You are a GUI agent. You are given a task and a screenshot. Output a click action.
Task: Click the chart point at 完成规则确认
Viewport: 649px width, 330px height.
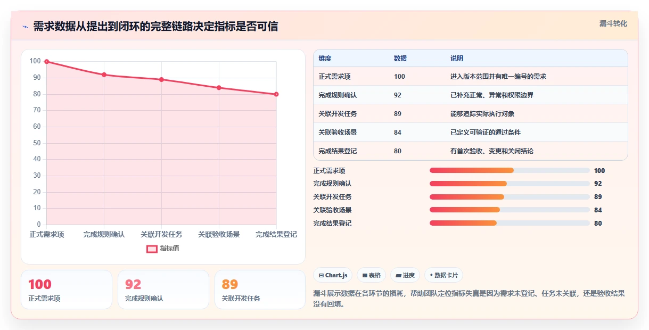point(104,75)
